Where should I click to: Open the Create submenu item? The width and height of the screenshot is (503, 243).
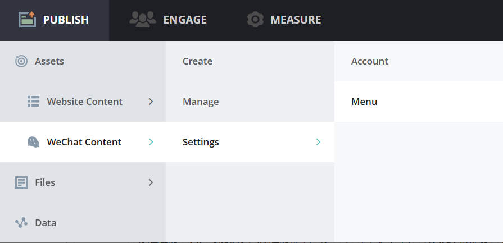coord(197,61)
